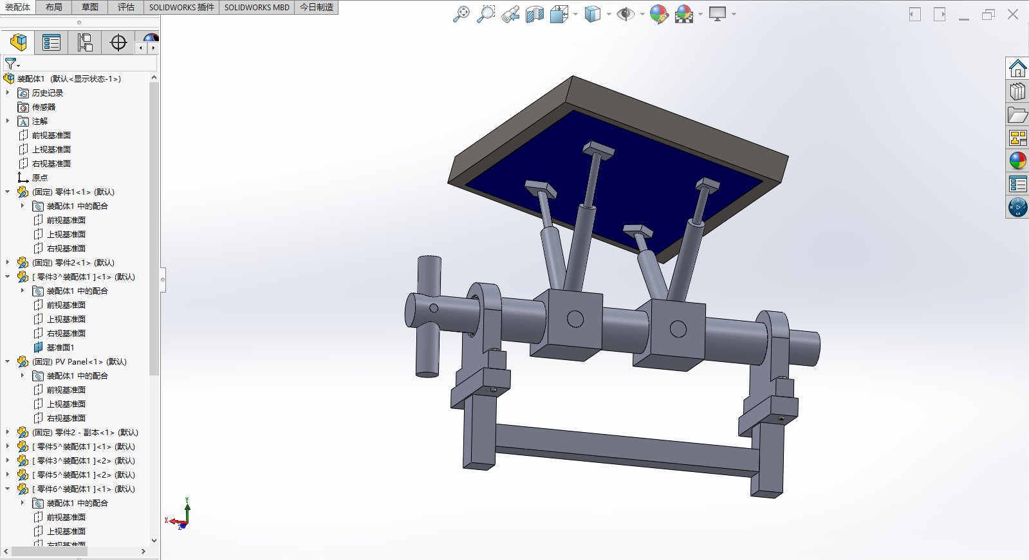Collapse the (固定) 零件1<1> node
Screen dimensions: 1029x560
tap(8, 192)
